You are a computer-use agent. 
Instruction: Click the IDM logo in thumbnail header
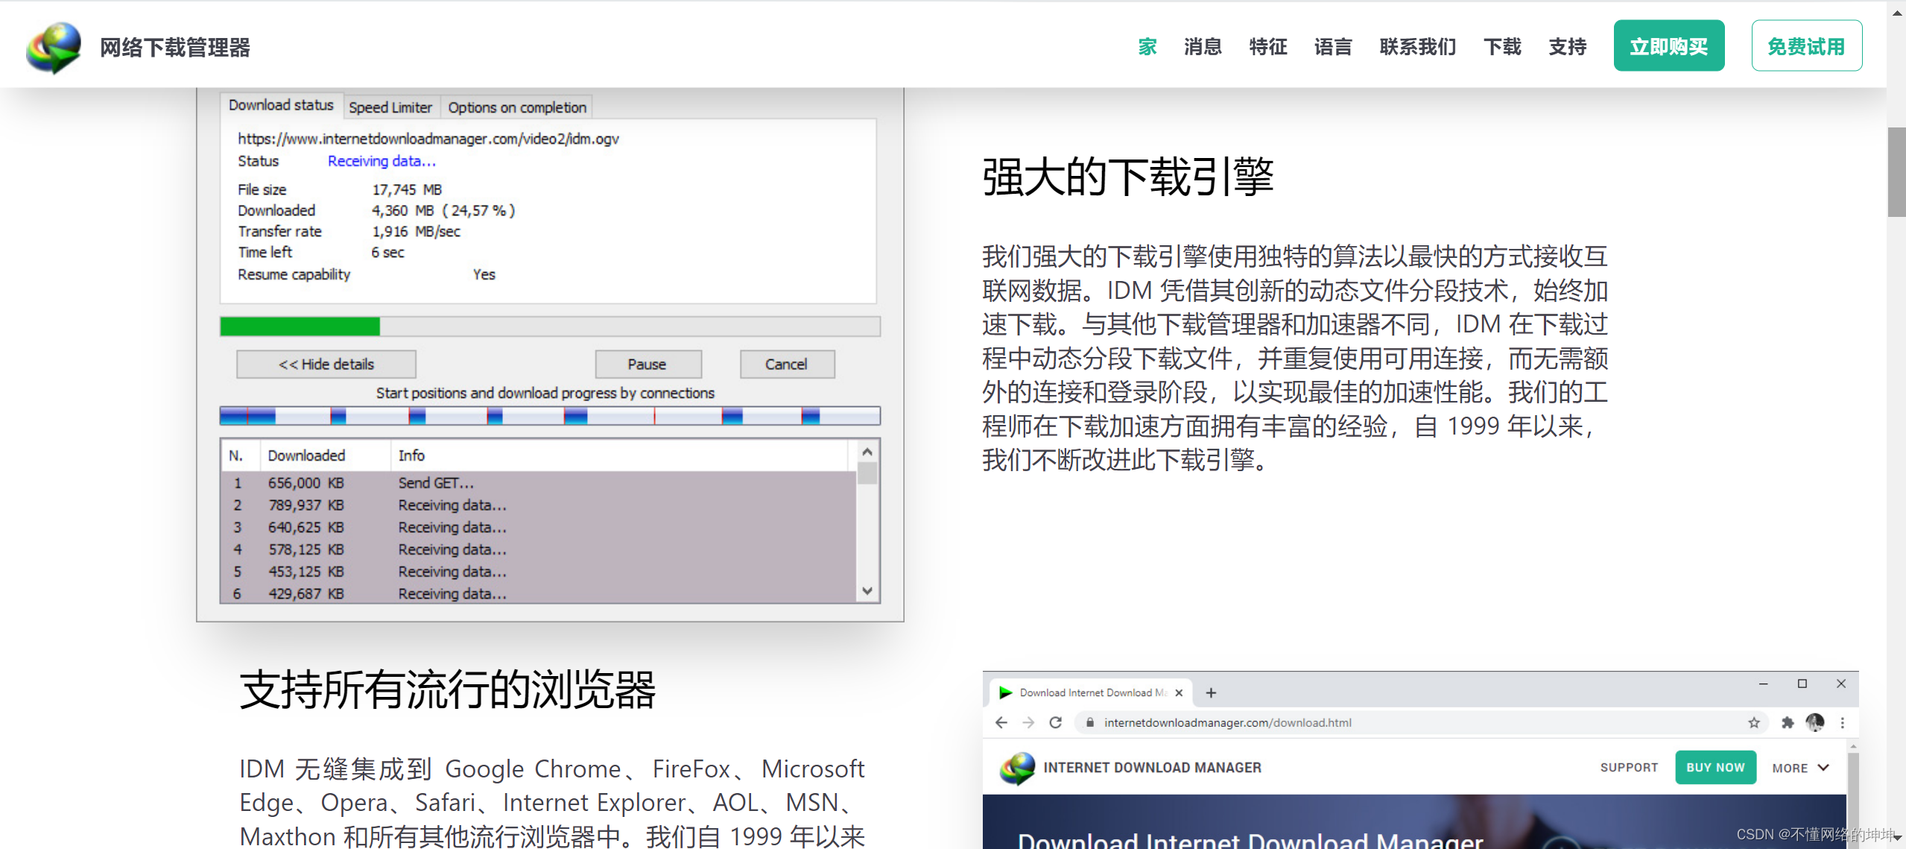point(1017,768)
